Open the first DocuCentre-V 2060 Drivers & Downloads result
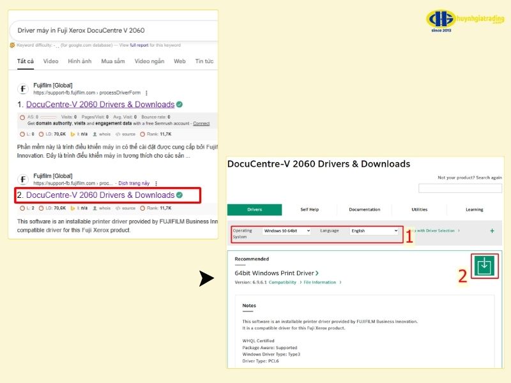The height and width of the screenshot is (383, 511). 100,105
